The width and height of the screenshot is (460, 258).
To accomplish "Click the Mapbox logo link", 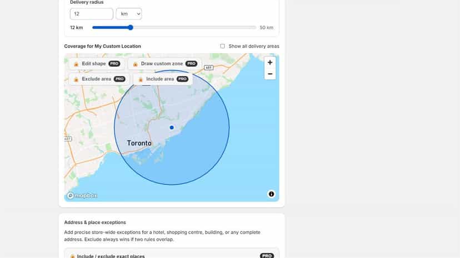I will point(82,195).
